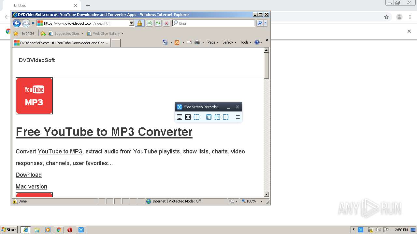This screenshot has height=234, width=417.
Task: Dismiss Chrome infobar with X
Action: point(409,31)
